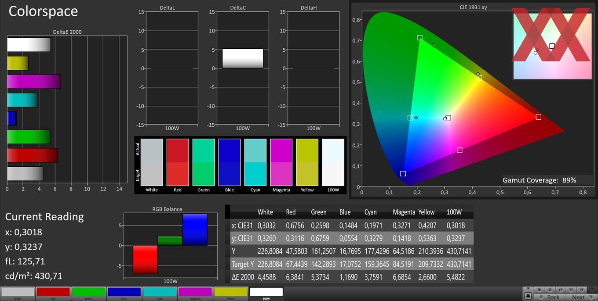Screen dimensions: 598x301
Task: Click the Blue Actual/Target comparison swatch
Action: pos(230,162)
